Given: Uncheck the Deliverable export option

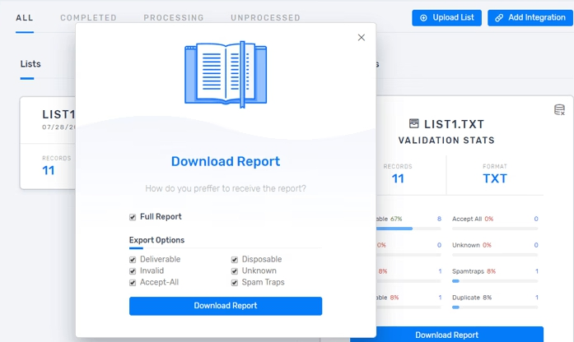Looking at the screenshot, I should coord(133,260).
